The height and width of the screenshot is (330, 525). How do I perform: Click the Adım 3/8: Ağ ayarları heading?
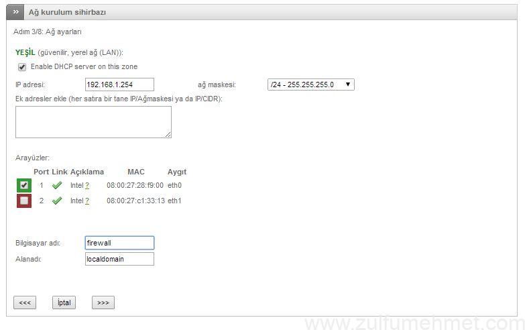47,32
